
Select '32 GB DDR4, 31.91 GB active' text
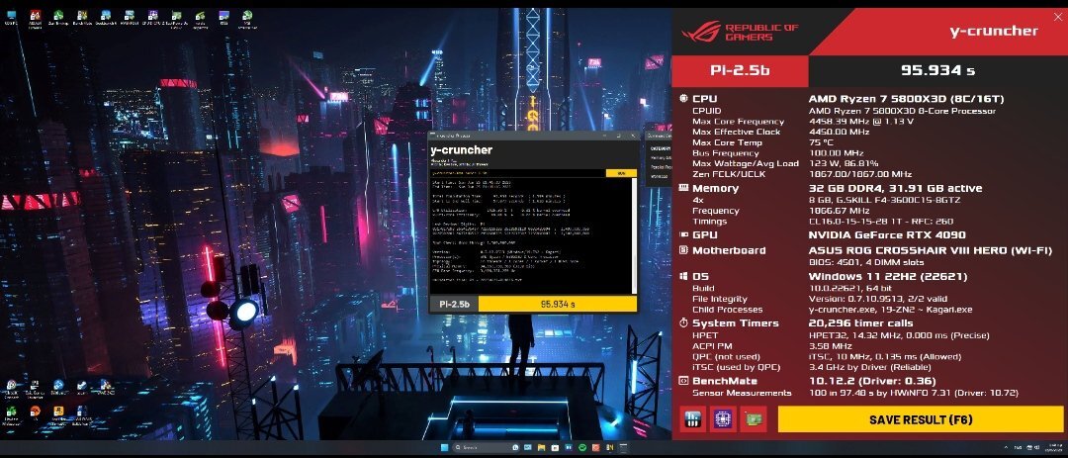click(x=895, y=188)
